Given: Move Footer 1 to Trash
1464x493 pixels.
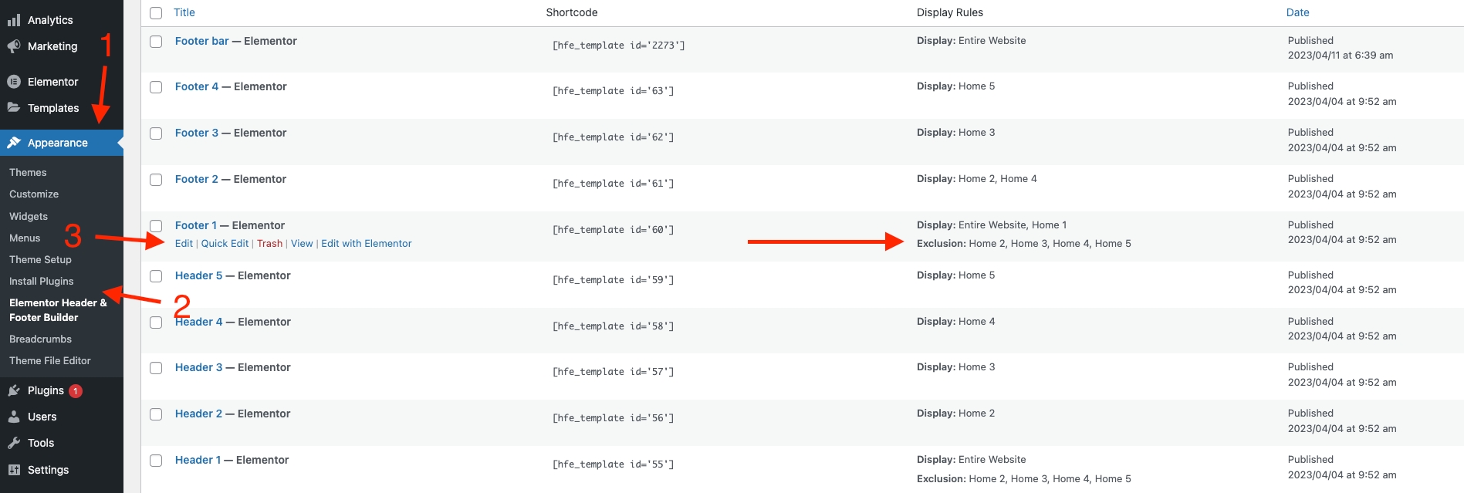Looking at the screenshot, I should [269, 244].
